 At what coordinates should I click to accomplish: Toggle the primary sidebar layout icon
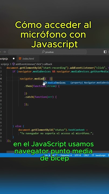pyautogui.click(x=105, y=52)
